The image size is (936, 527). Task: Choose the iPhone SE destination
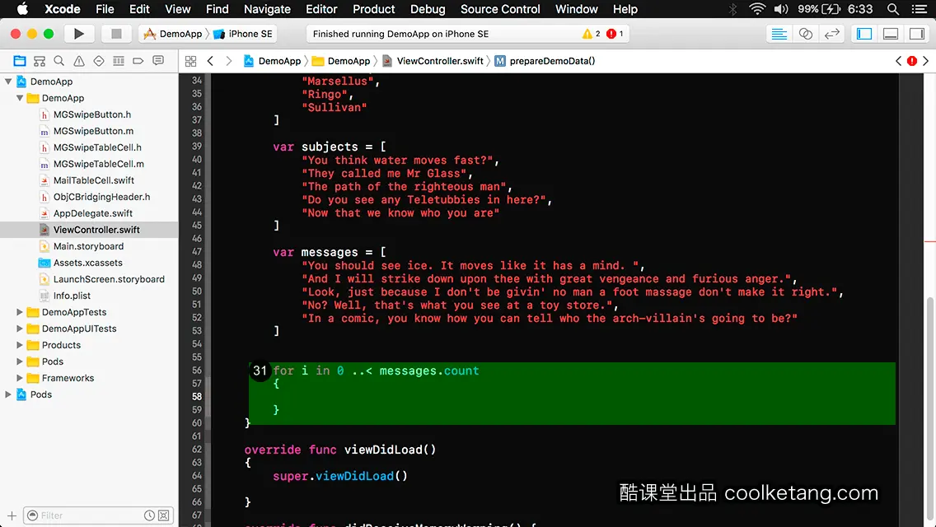[x=244, y=34]
